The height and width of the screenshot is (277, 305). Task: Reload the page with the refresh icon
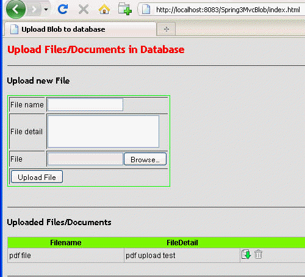[x=63, y=9]
